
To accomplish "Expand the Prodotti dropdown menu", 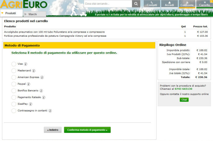I will [x=11, y=13].
